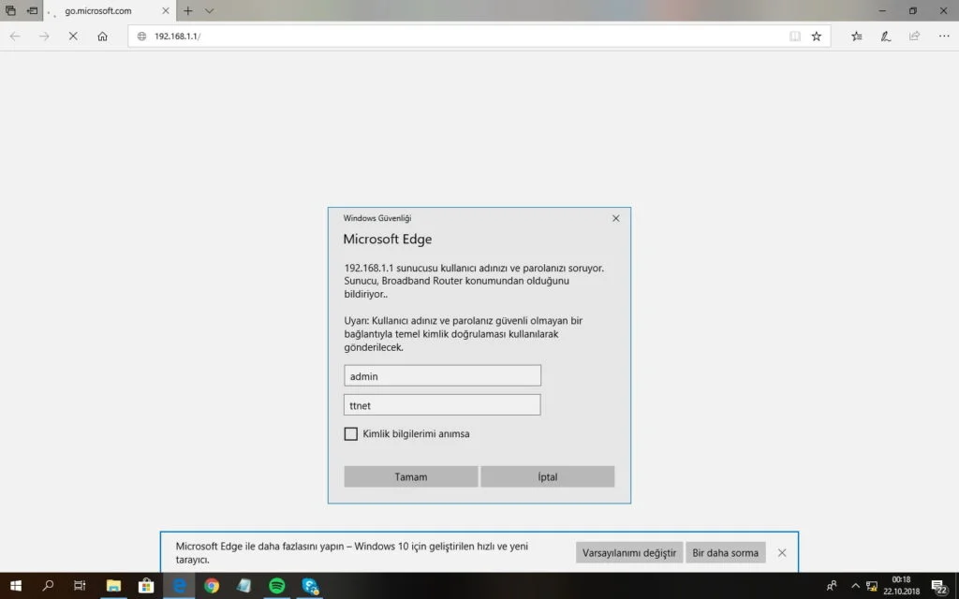The width and height of the screenshot is (959, 599).
Task: Open a new tab with plus icon
Action: click(x=187, y=11)
